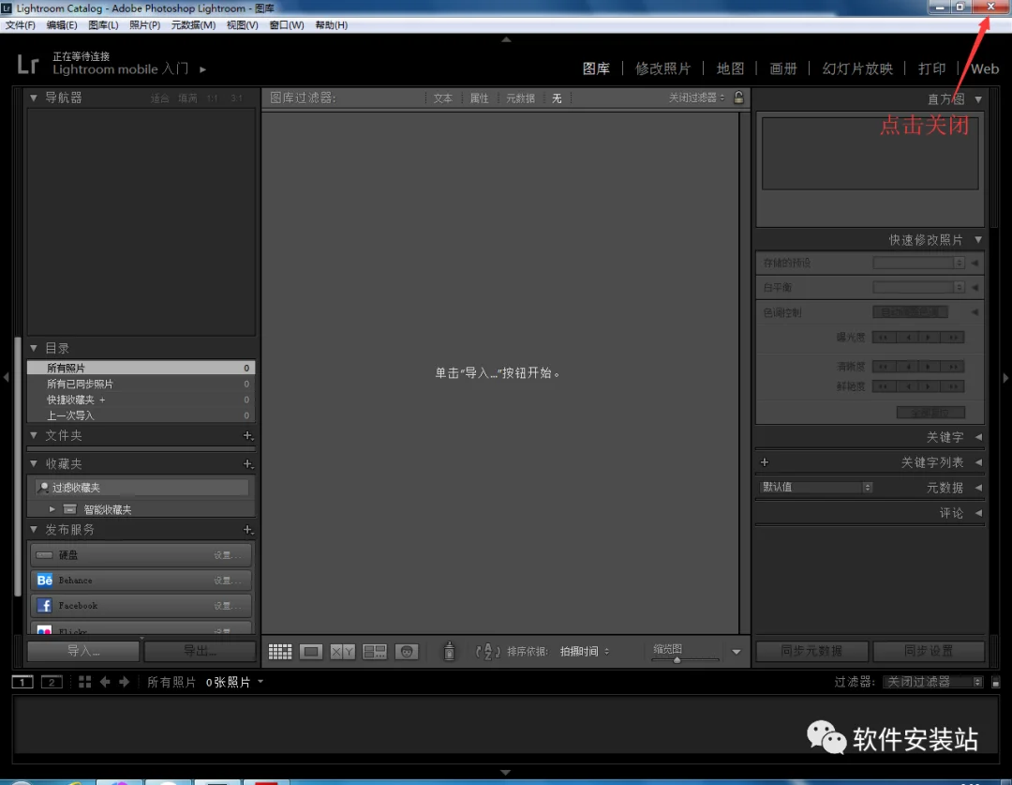Click the Lightroom mobile play arrow

coord(202,69)
